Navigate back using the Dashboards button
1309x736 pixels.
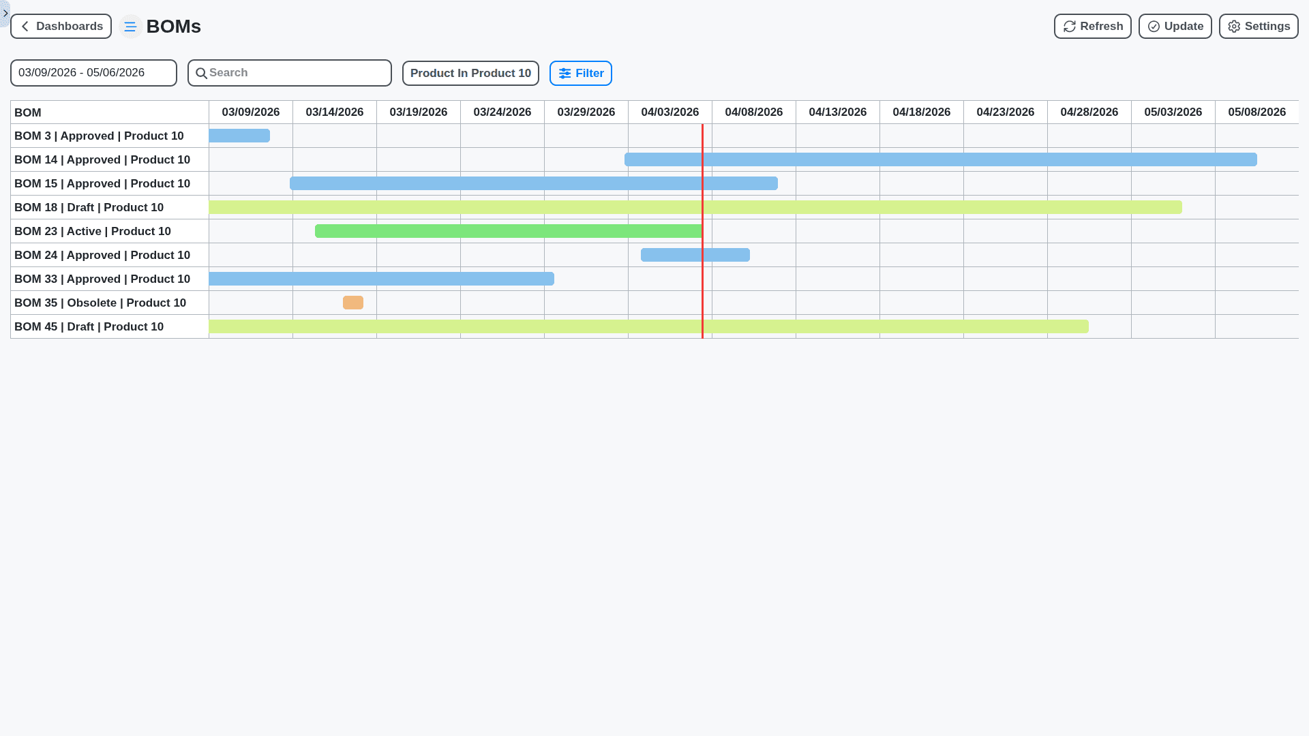point(61,26)
